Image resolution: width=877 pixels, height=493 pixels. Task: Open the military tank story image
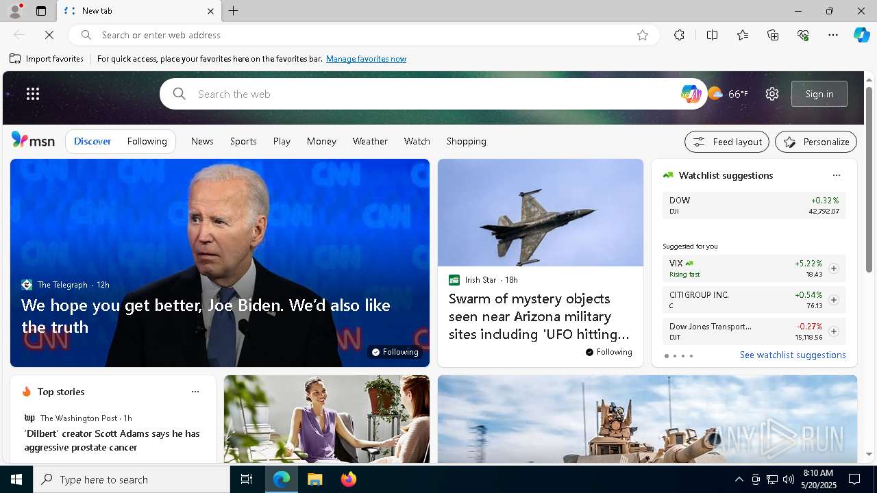click(647, 419)
